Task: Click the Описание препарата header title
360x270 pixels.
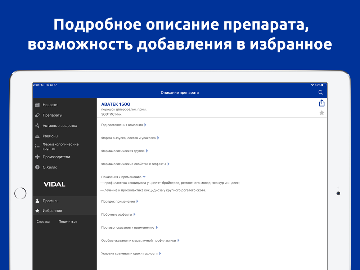Action: click(x=180, y=93)
